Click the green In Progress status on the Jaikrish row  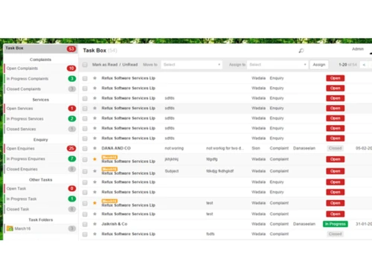click(x=336, y=224)
